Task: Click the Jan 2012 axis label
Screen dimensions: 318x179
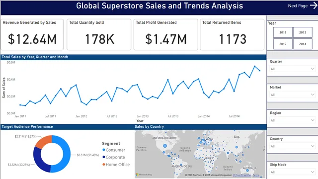Action: (x=81, y=116)
